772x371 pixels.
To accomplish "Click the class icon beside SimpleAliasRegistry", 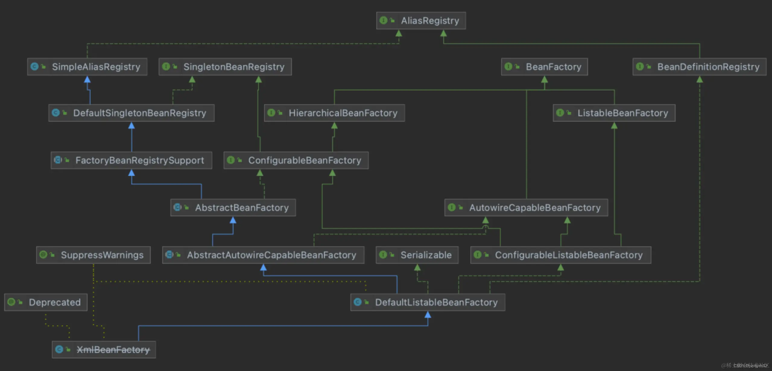I will [x=35, y=66].
